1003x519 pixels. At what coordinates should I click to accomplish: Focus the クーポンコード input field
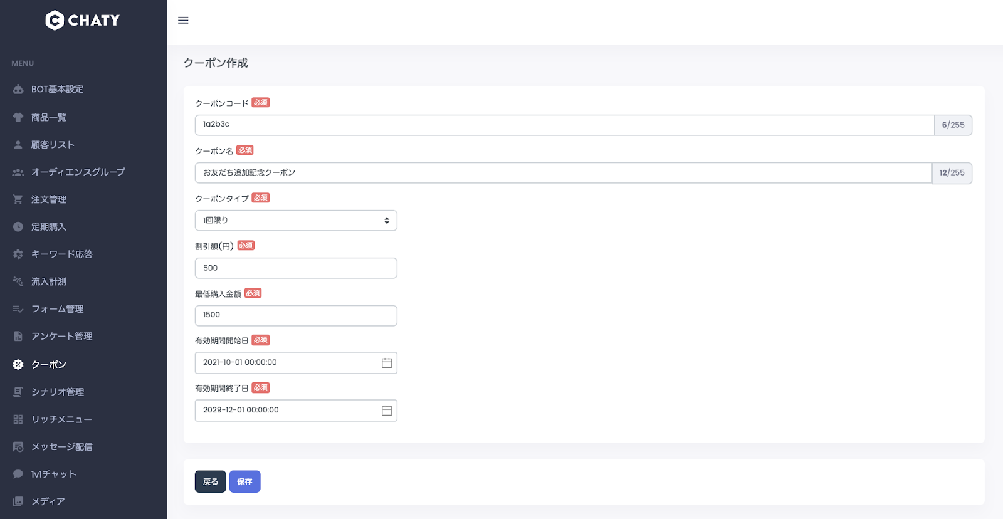pyautogui.click(x=564, y=125)
